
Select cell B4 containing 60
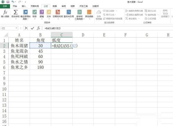click(x=40, y=57)
